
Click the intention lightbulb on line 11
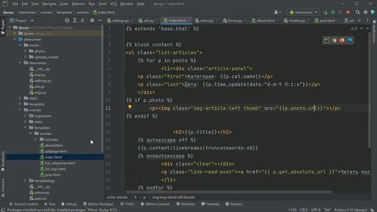130,107
